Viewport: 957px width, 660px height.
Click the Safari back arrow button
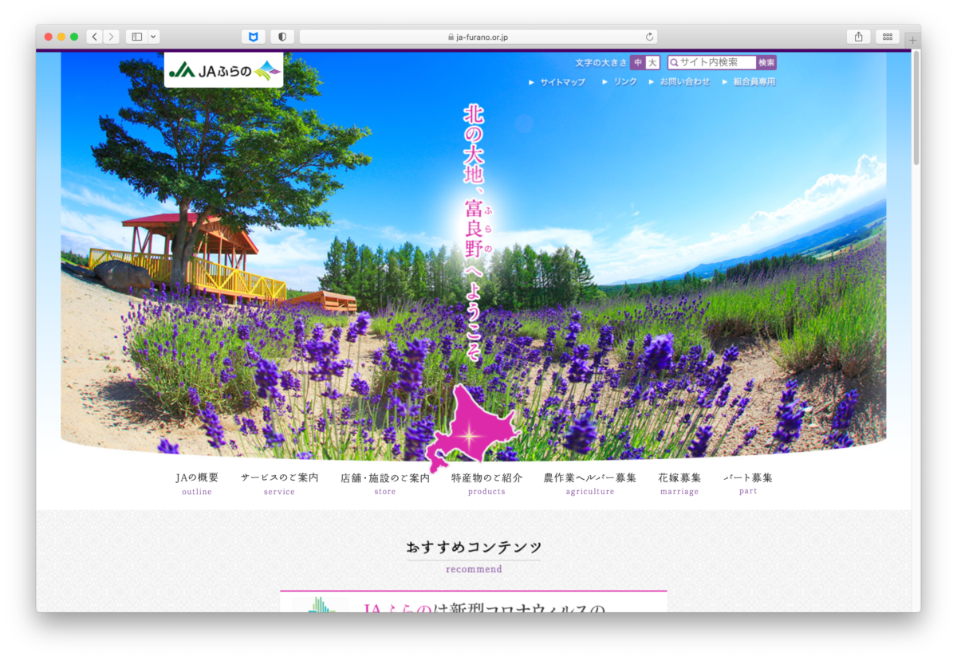pos(95,37)
